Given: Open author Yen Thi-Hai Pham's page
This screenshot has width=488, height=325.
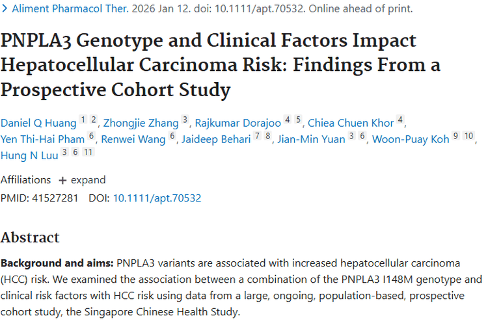Looking at the screenshot, I should [x=42, y=138].
